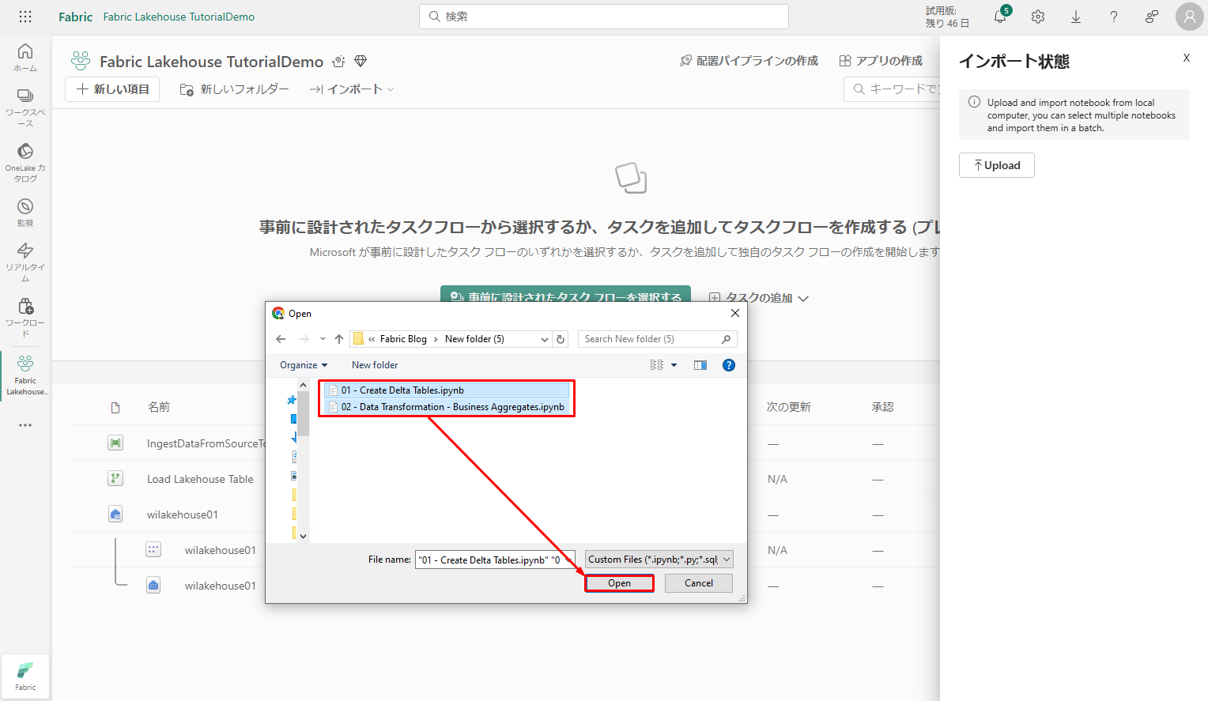This screenshot has width=1208, height=701.
Task: Sort by the name column header
Action: point(159,407)
